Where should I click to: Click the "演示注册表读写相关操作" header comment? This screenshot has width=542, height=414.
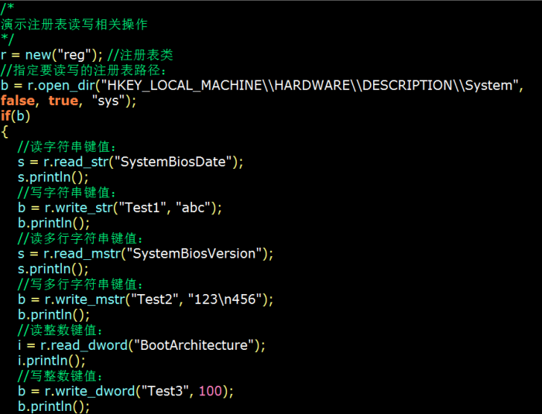(x=74, y=24)
